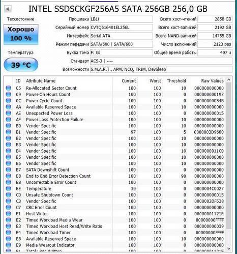The image size is (237, 254).
Task: Click status circle for SATA Downshift Count
Action: coord(8,170)
